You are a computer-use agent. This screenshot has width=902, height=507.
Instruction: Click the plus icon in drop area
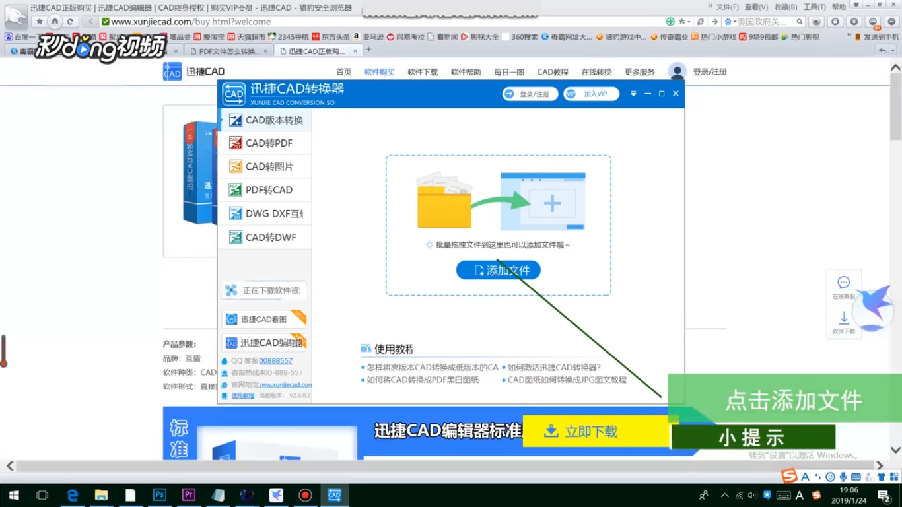click(x=552, y=203)
